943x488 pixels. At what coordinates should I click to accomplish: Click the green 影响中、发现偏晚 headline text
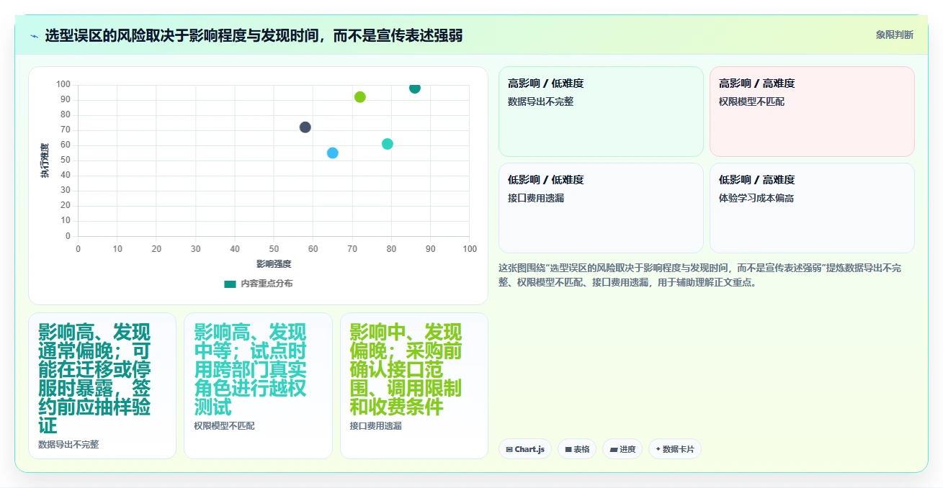pyautogui.click(x=406, y=369)
